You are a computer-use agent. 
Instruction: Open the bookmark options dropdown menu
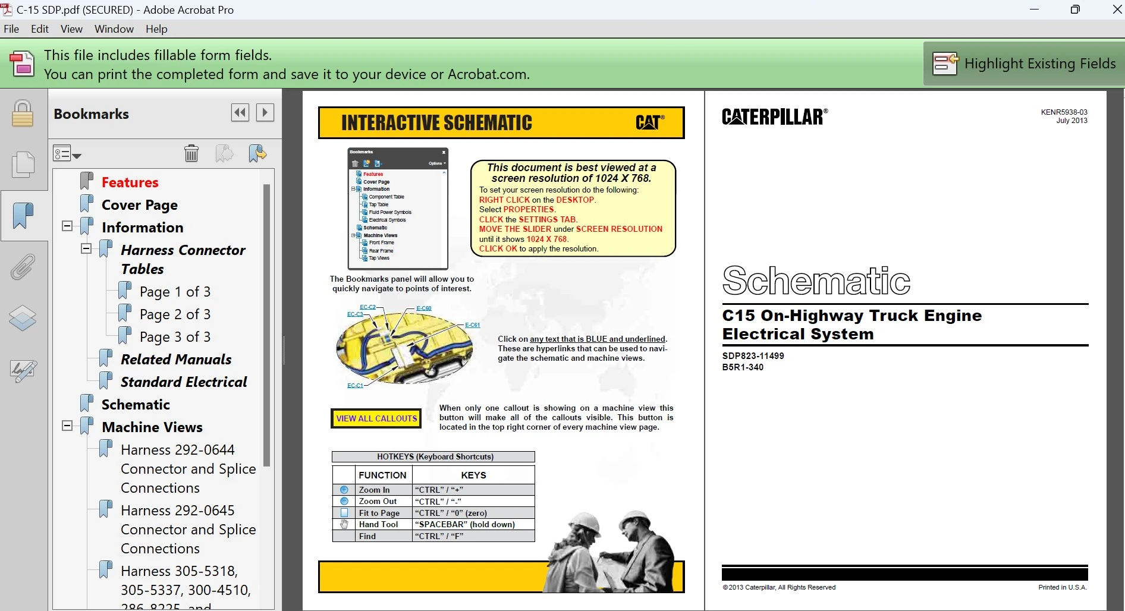pyautogui.click(x=67, y=153)
